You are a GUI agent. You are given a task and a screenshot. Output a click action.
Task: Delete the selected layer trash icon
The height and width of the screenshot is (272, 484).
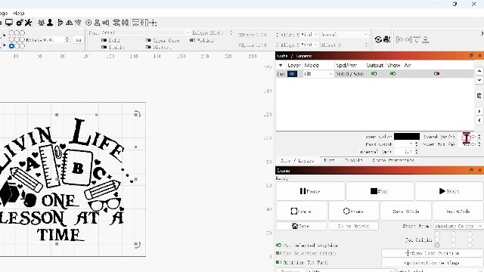[479, 96]
